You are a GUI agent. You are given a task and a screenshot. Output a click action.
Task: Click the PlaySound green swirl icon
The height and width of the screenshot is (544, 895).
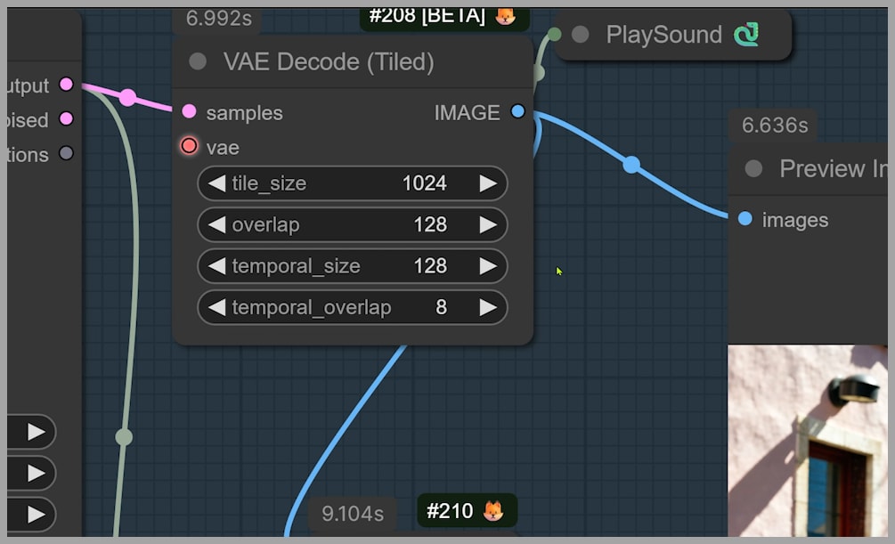(745, 35)
